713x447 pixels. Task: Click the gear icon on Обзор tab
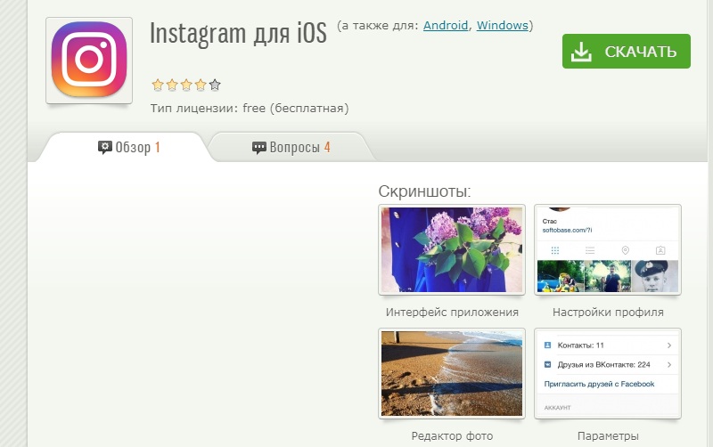[104, 147]
